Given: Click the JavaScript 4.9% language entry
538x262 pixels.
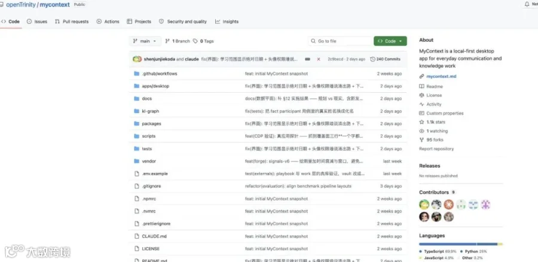Looking at the screenshot, I should point(436,258).
